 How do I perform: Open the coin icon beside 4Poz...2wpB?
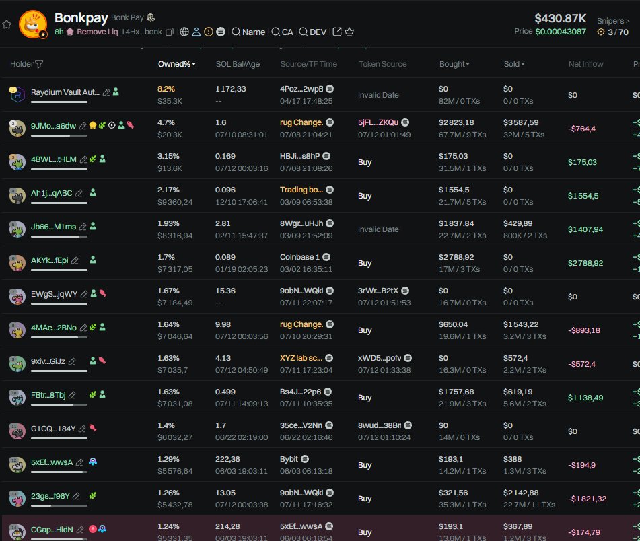coord(330,89)
